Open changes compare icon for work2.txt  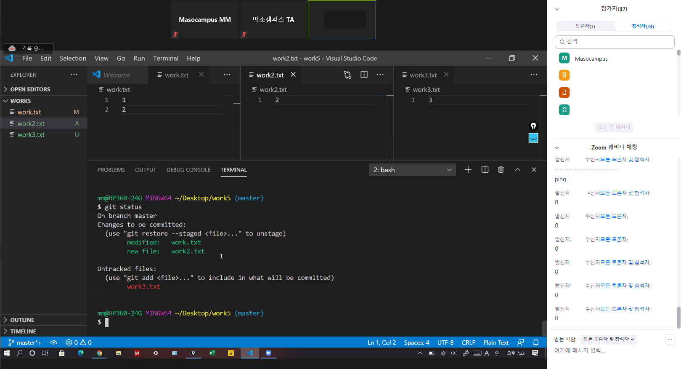(x=347, y=75)
